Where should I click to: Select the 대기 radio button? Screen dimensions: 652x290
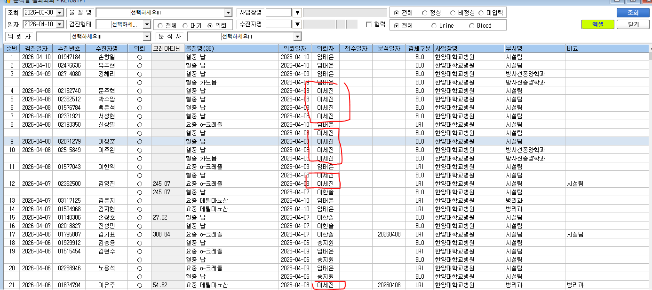tap(186, 26)
